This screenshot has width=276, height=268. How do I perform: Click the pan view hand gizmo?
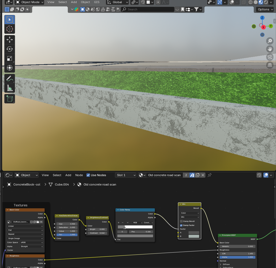click(270, 49)
